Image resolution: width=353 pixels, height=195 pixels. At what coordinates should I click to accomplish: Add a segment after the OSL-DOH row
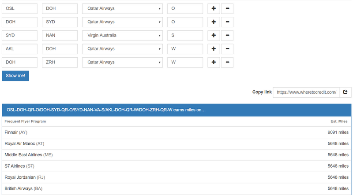pyautogui.click(x=214, y=8)
